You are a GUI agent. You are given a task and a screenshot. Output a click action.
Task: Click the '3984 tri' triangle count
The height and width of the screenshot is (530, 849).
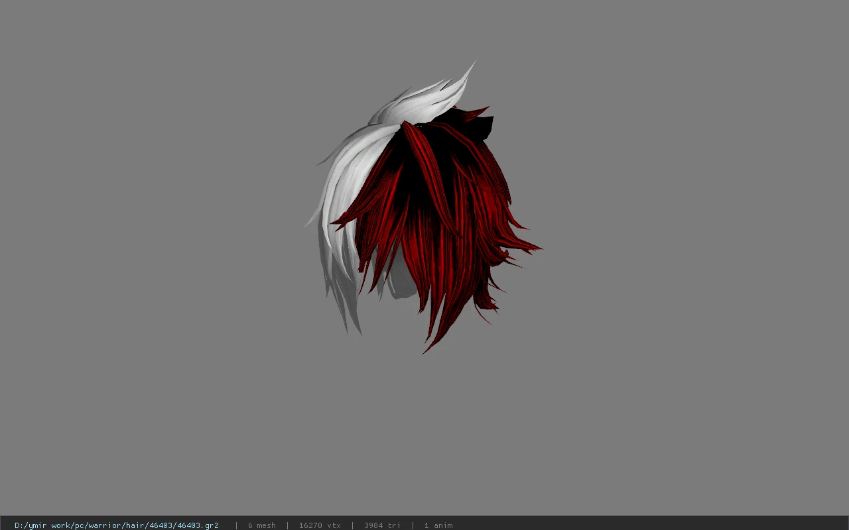tap(382, 525)
